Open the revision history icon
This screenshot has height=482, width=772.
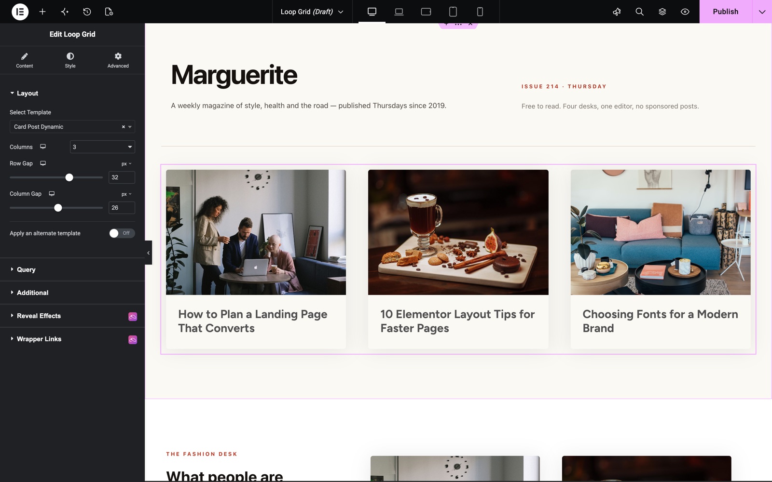point(87,12)
